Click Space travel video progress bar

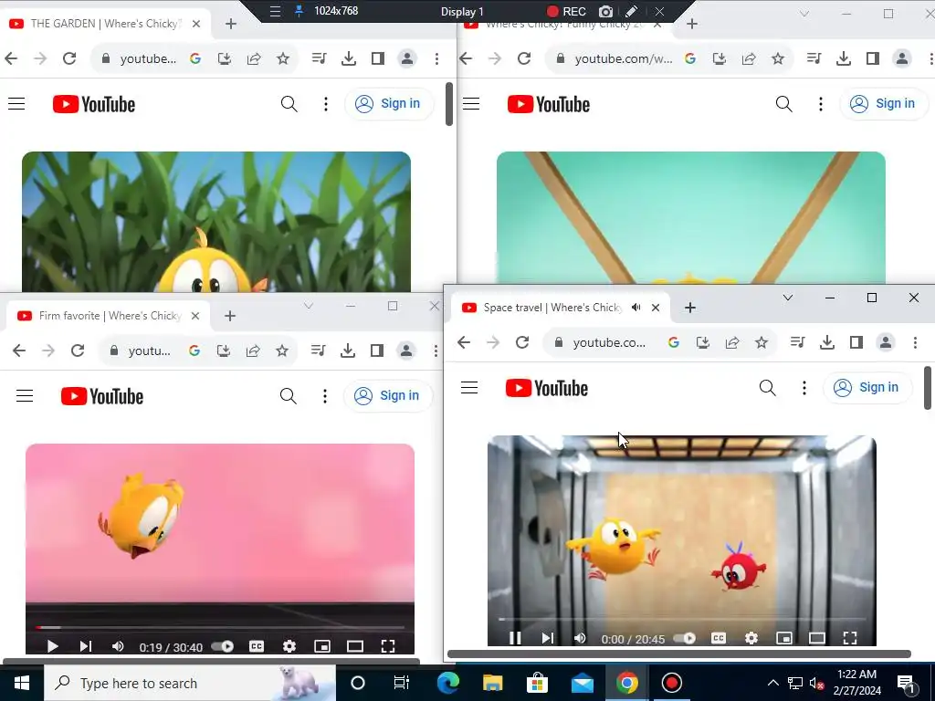(x=682, y=620)
